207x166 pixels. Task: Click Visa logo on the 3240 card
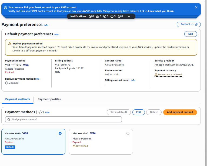click(93, 133)
